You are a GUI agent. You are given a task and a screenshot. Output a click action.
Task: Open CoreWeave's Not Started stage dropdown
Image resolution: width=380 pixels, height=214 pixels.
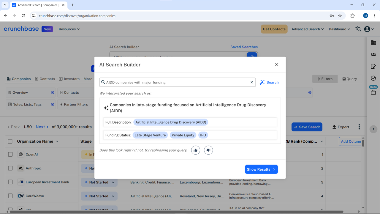pyautogui.click(x=113, y=196)
